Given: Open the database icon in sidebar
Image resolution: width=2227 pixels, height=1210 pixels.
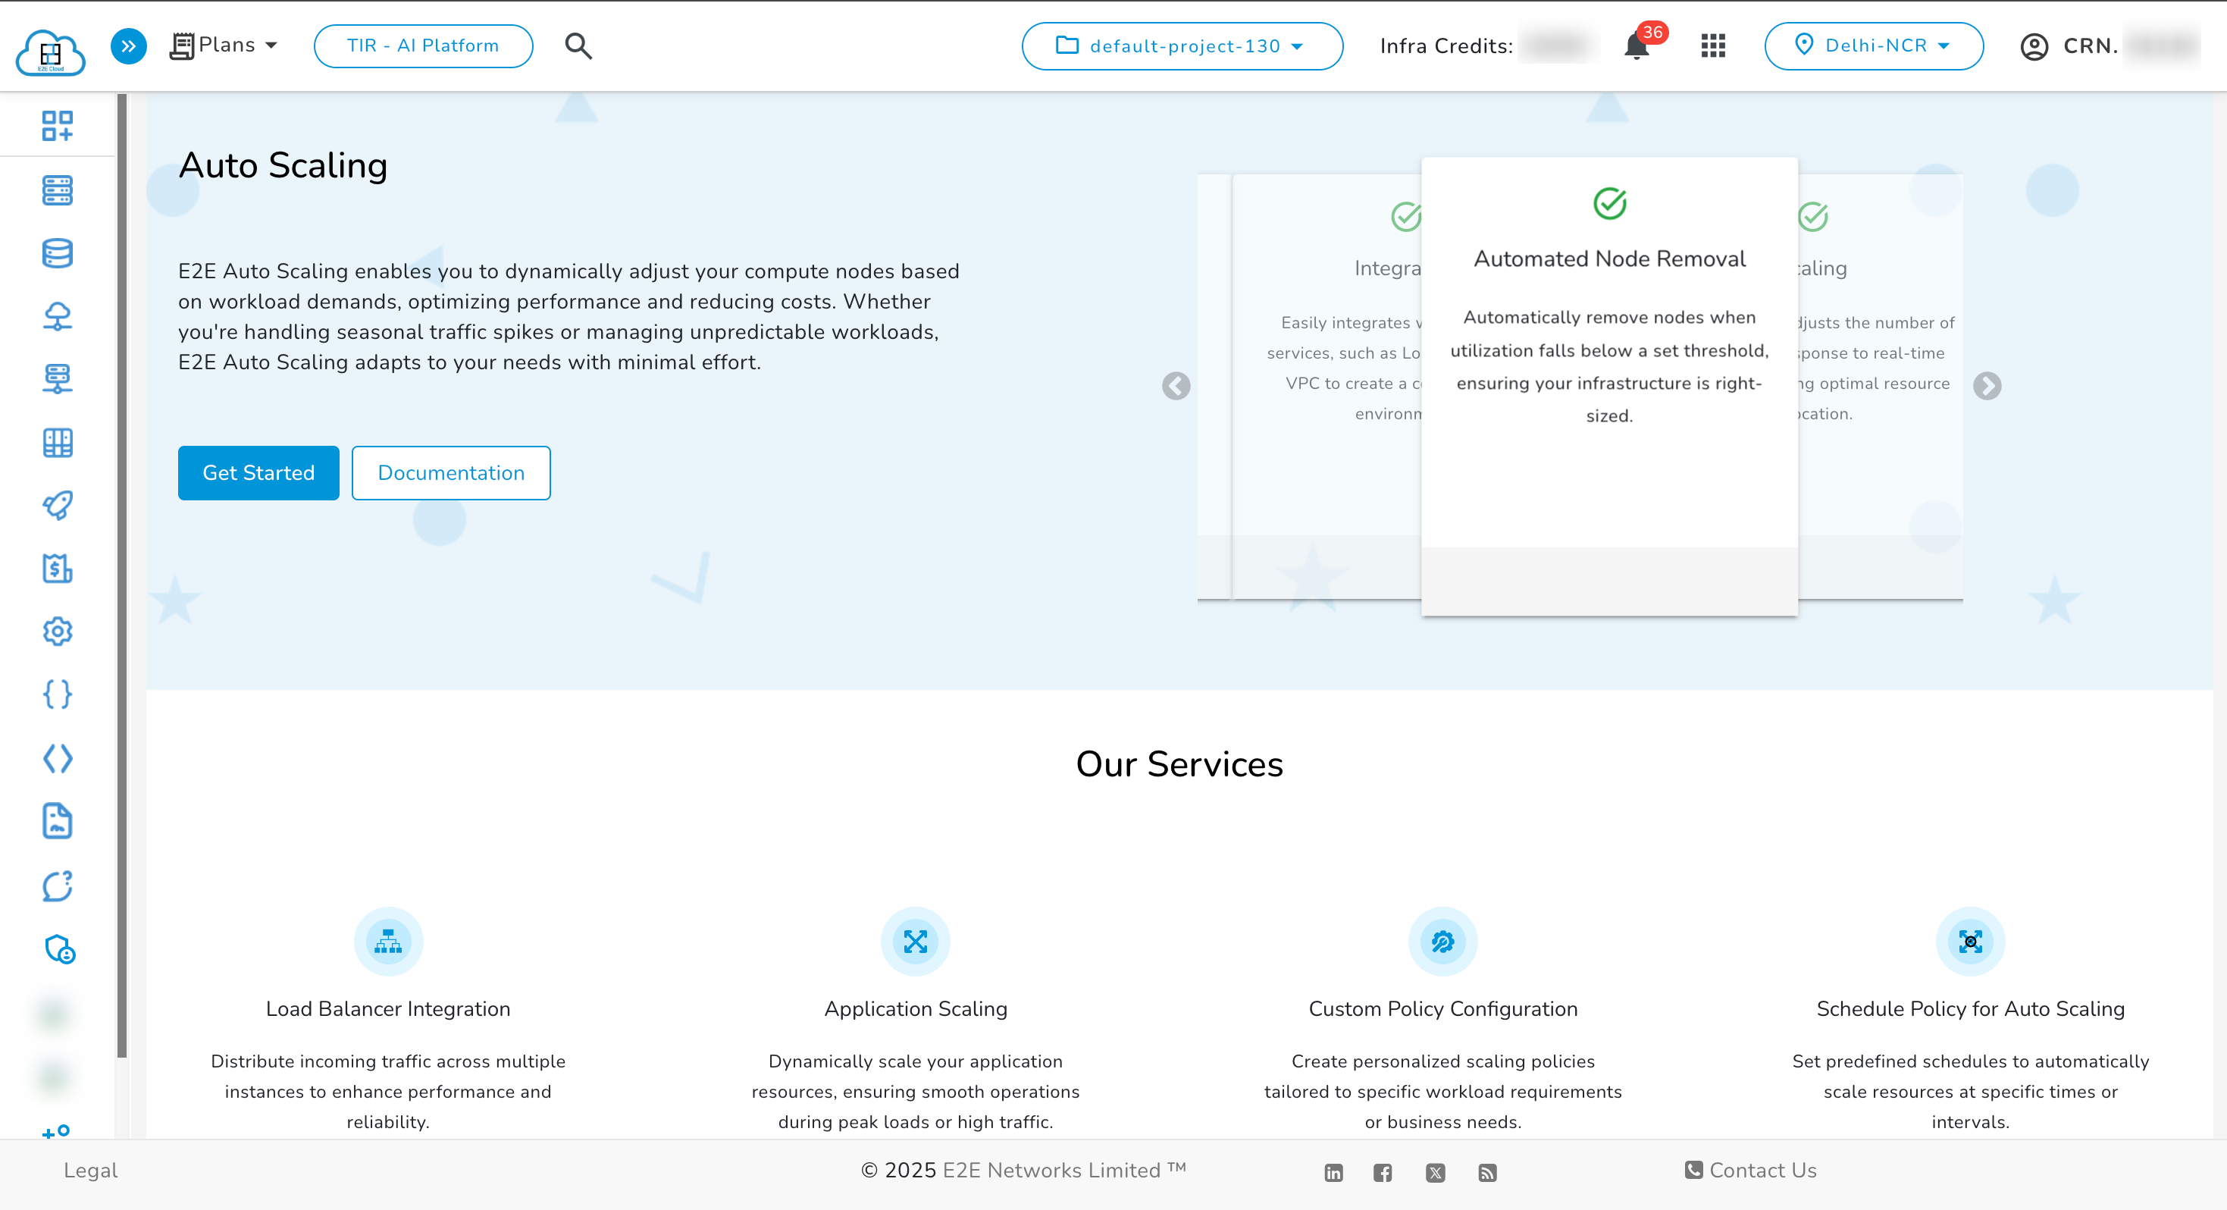Looking at the screenshot, I should pos(57,253).
